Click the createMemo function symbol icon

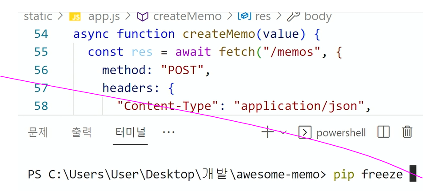click(143, 17)
